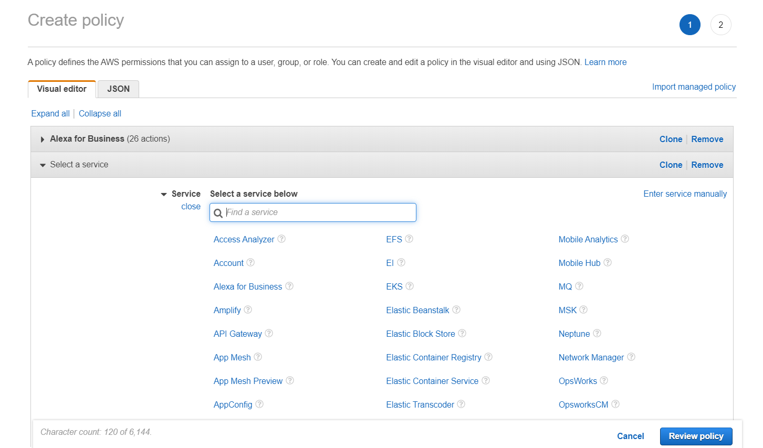
Task: Select the Visual editor tab
Action: coord(61,89)
